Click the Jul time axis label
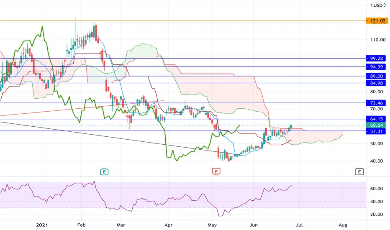 299,225
